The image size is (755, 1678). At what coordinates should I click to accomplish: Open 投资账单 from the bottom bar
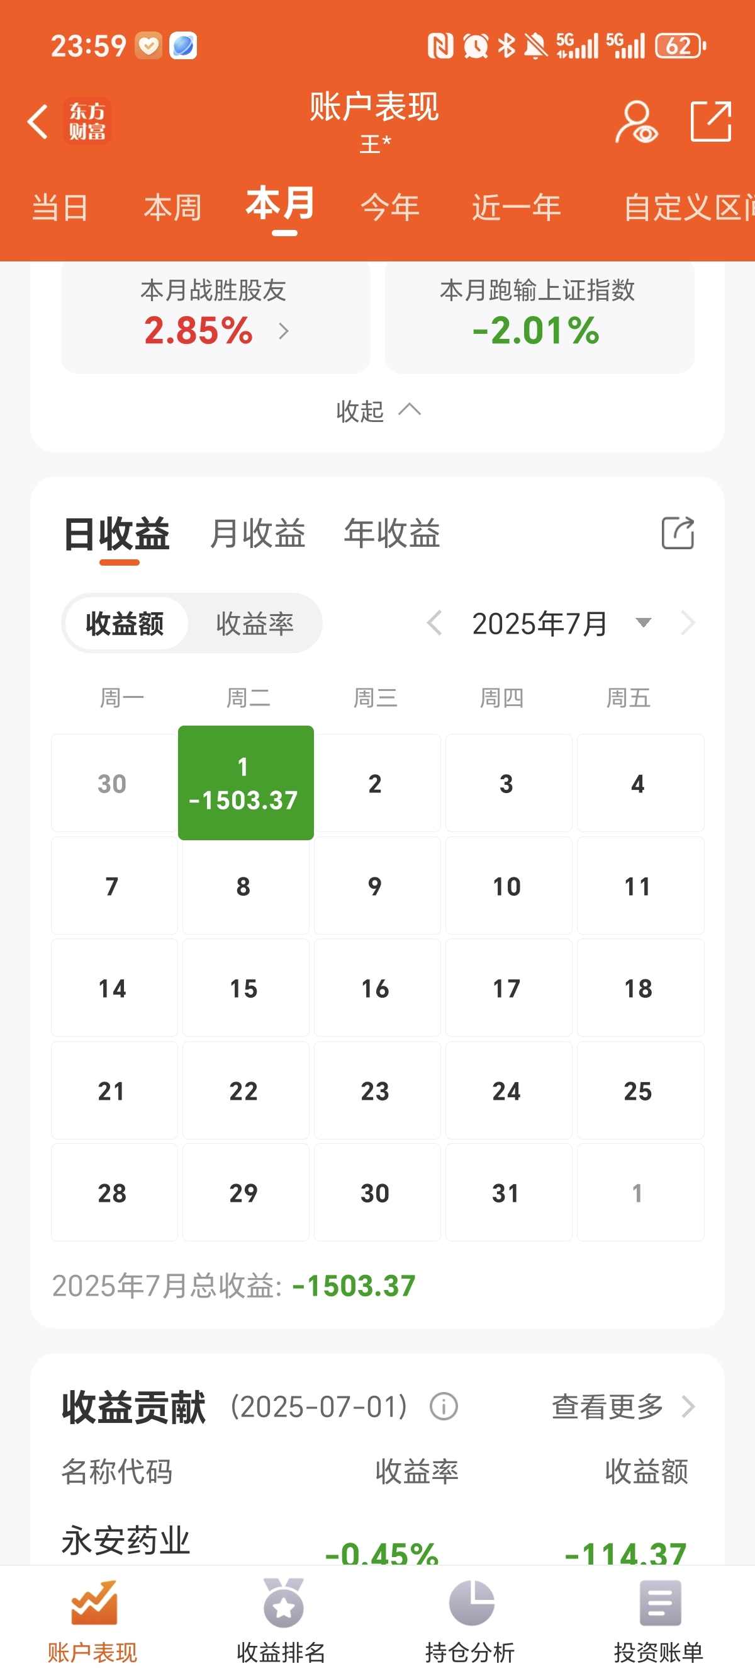point(659,1621)
